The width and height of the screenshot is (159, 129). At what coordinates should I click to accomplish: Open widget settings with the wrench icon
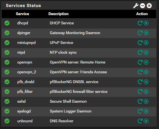[136, 6]
